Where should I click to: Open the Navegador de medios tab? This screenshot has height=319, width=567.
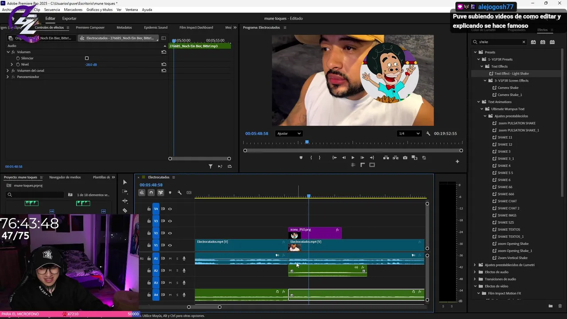[65, 177]
